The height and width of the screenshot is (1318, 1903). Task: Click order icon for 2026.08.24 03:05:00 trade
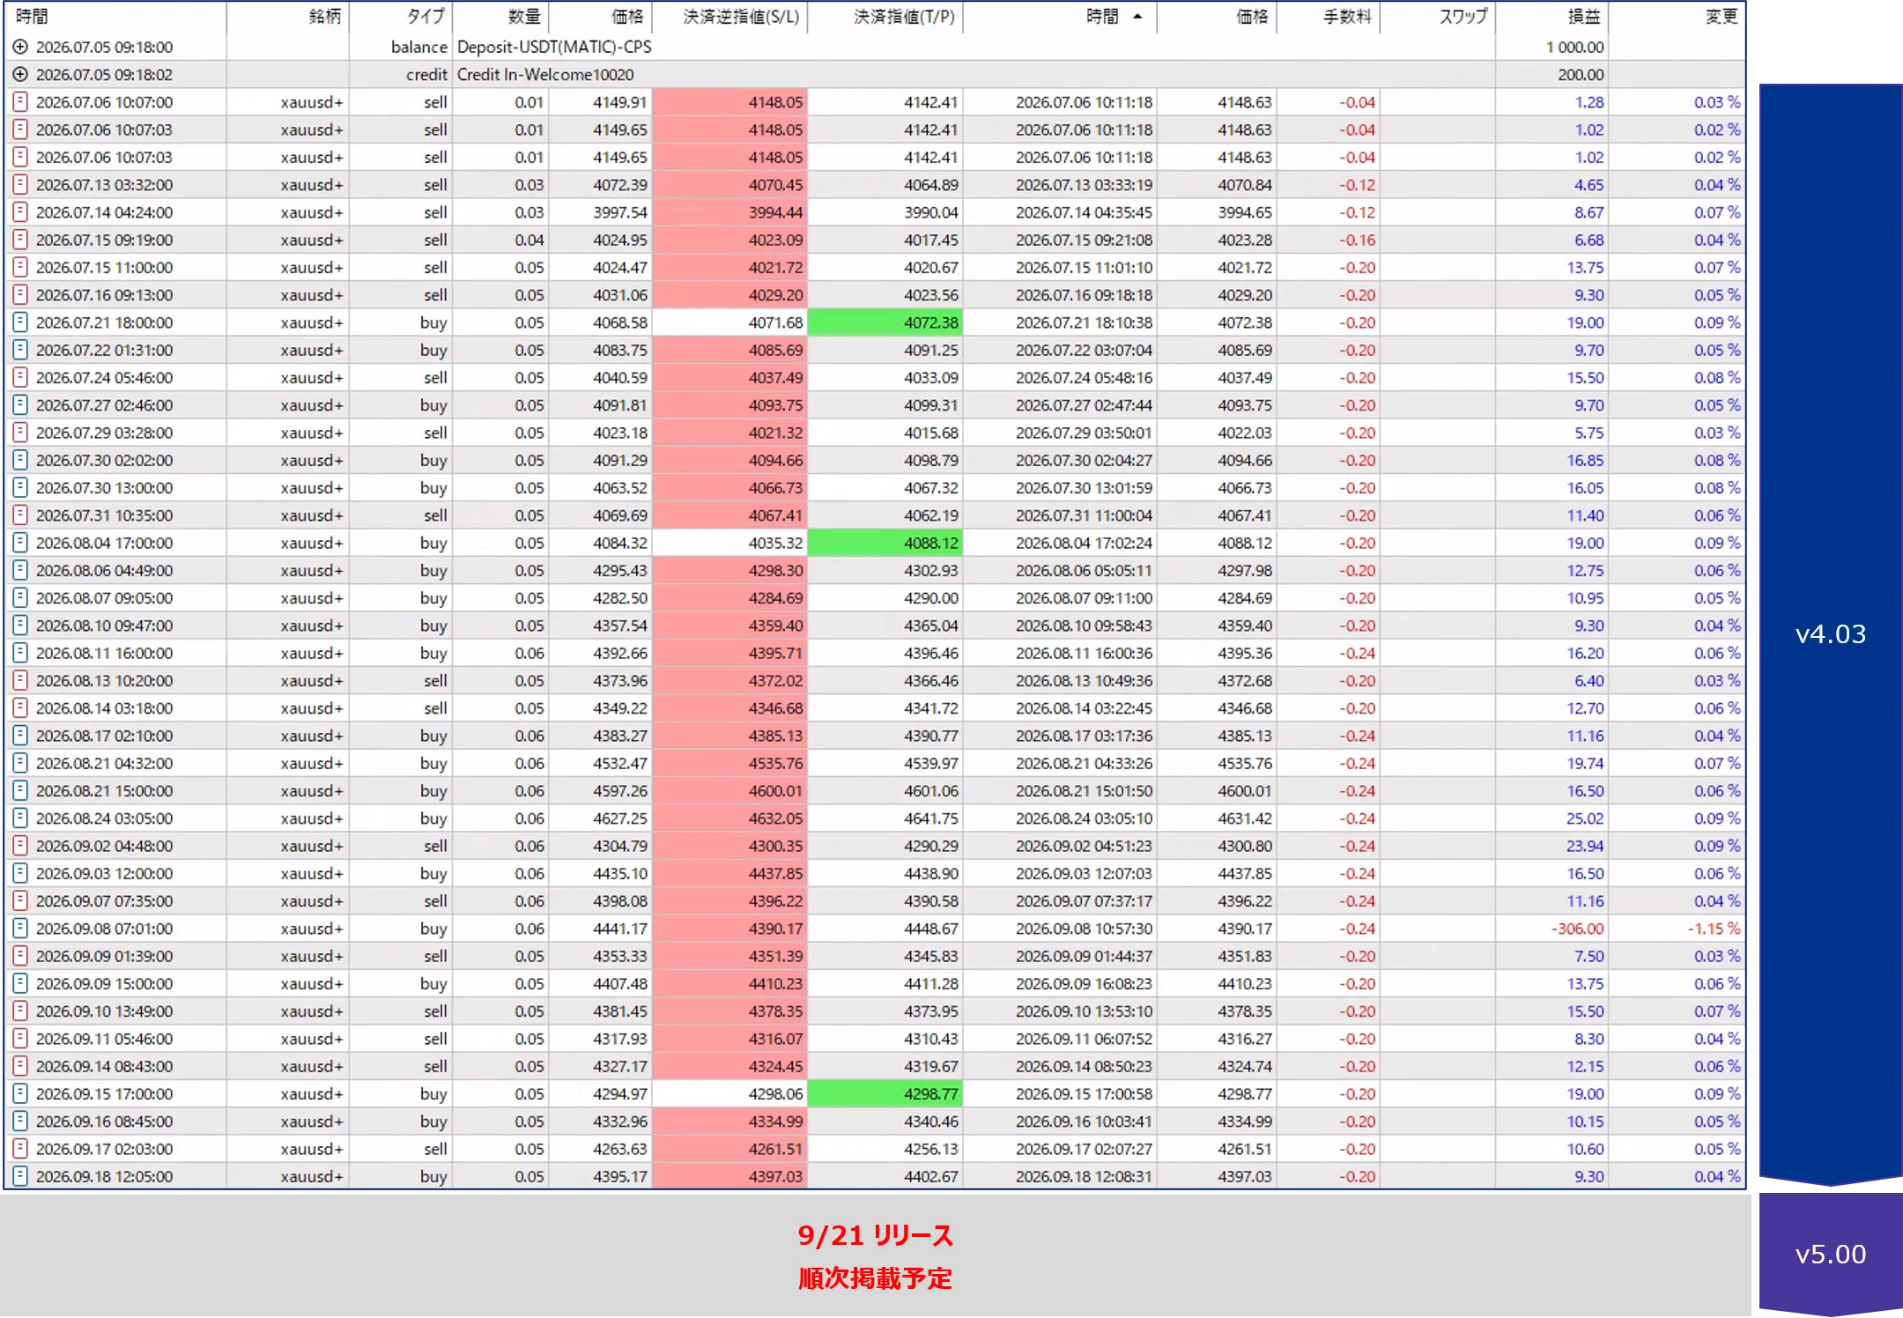click(20, 818)
